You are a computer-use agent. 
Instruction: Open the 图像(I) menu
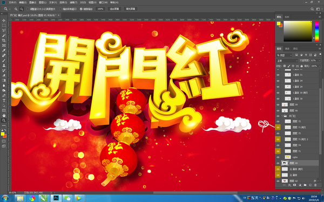pos(32,3)
